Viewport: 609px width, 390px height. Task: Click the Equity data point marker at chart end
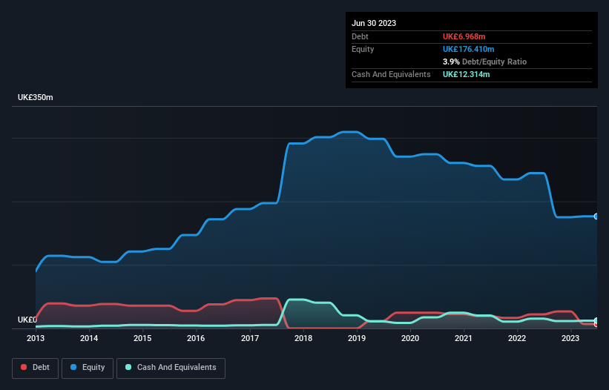[596, 217]
